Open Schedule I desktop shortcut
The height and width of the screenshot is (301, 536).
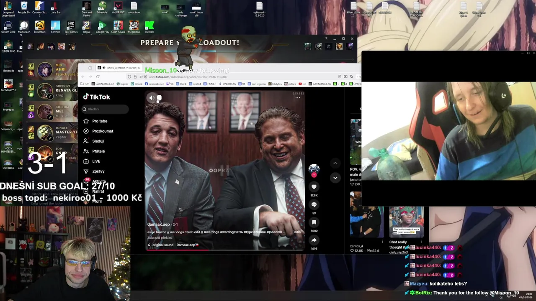(x=102, y=8)
